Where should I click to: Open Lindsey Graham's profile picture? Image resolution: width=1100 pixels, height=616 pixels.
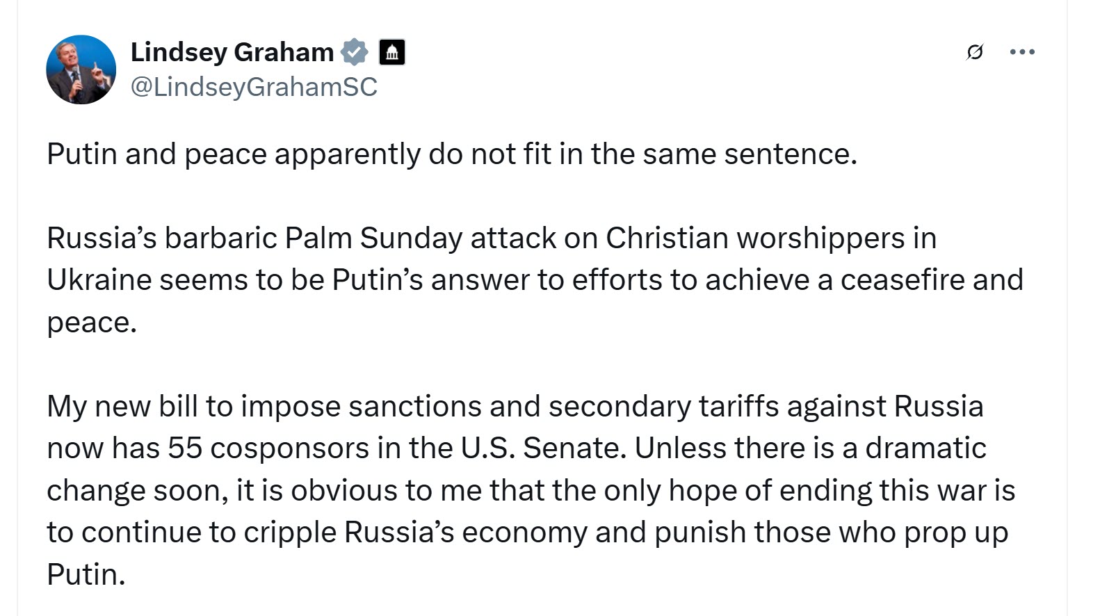pyautogui.click(x=81, y=70)
